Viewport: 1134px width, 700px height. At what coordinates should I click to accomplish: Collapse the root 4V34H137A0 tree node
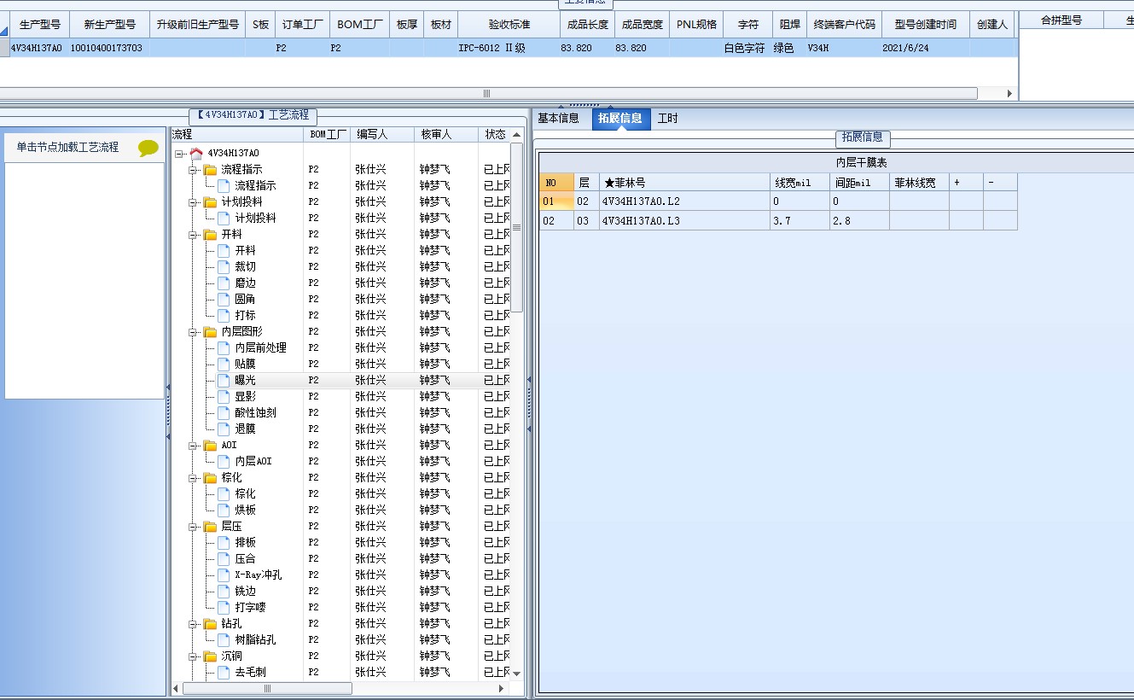coord(180,154)
